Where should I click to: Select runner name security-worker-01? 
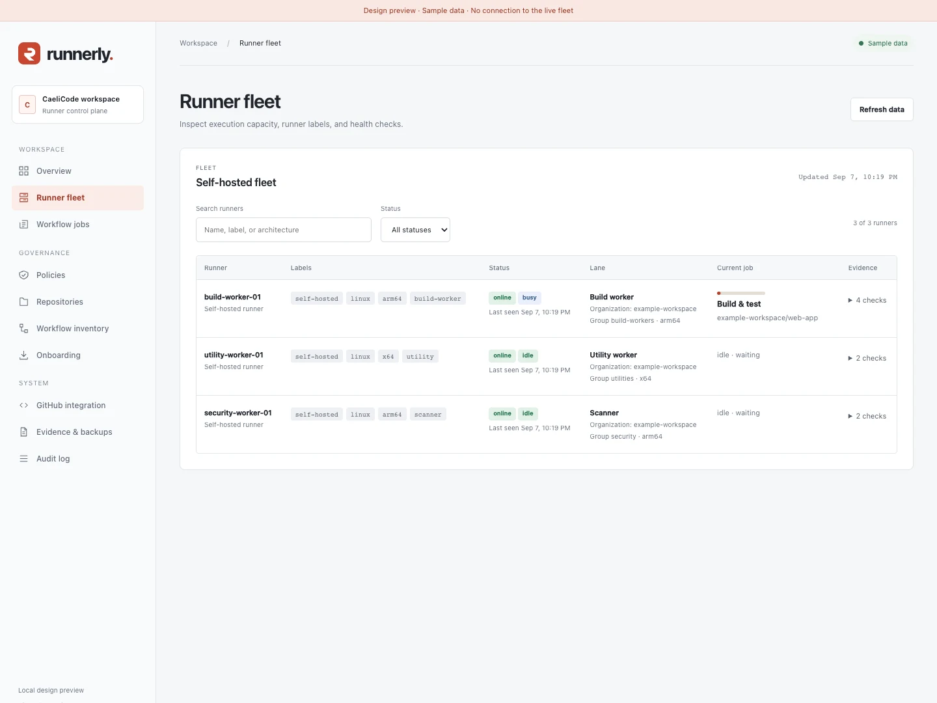point(238,413)
